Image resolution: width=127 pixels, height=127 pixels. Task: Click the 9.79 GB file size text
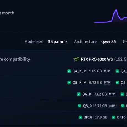(x=101, y=106)
